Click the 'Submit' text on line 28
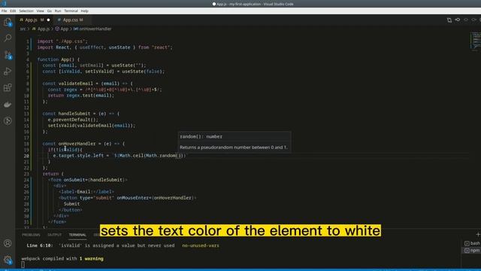 [72, 204]
